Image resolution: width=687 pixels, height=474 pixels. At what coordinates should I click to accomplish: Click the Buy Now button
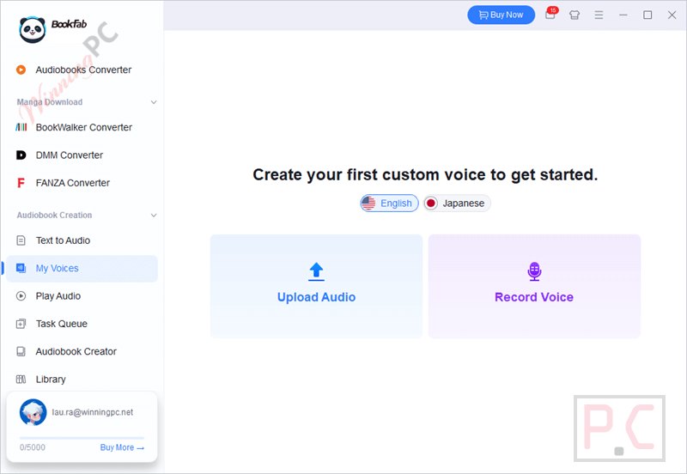[502, 15]
